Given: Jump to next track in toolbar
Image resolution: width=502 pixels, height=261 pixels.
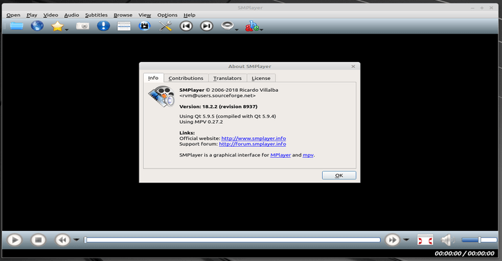Looking at the screenshot, I should [x=206, y=26].
